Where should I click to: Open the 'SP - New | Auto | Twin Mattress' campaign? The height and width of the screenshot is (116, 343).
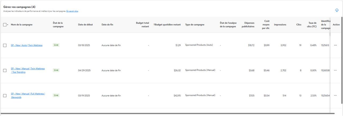tap(27, 45)
